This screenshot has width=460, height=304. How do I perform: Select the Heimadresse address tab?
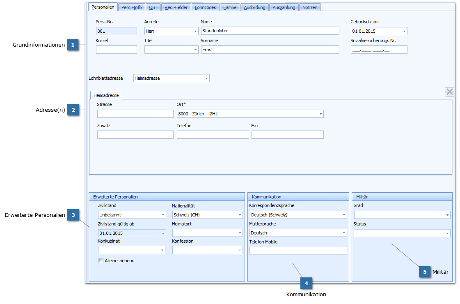(x=106, y=95)
